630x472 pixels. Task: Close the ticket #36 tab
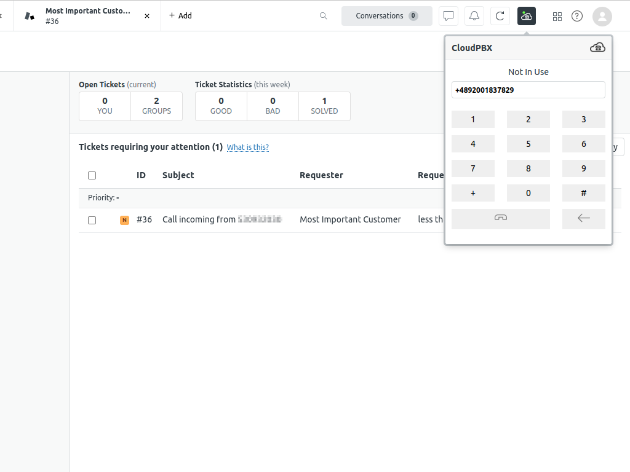[147, 16]
